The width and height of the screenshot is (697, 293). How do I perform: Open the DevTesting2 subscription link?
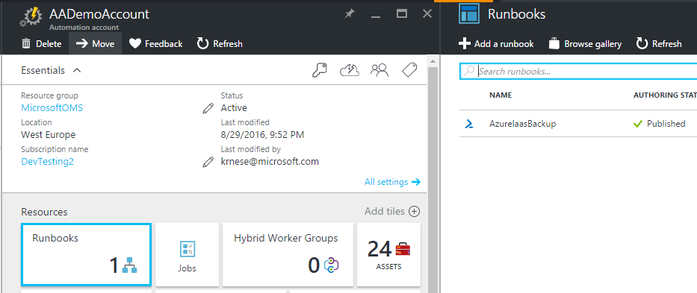point(48,162)
